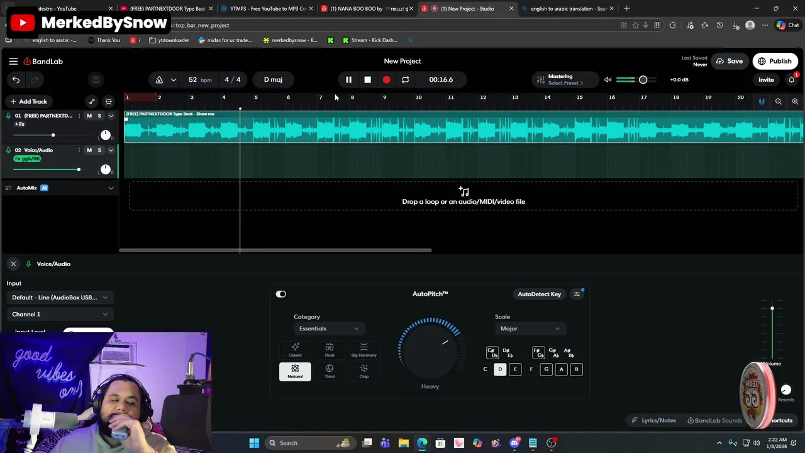The width and height of the screenshot is (805, 453).
Task: Open the automation curve icon
Action: pos(92,101)
